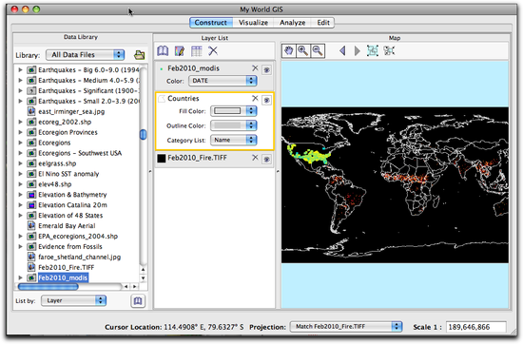The image size is (523, 344).
Task: Toggle visibility of Countries layer
Action: point(266,100)
